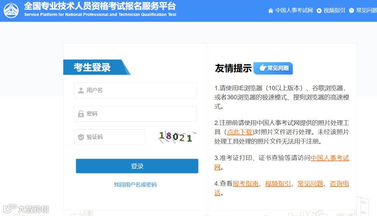Click the 友情提示 heading text
Image resolution: width=377 pixels, height=216 pixels.
[233, 68]
